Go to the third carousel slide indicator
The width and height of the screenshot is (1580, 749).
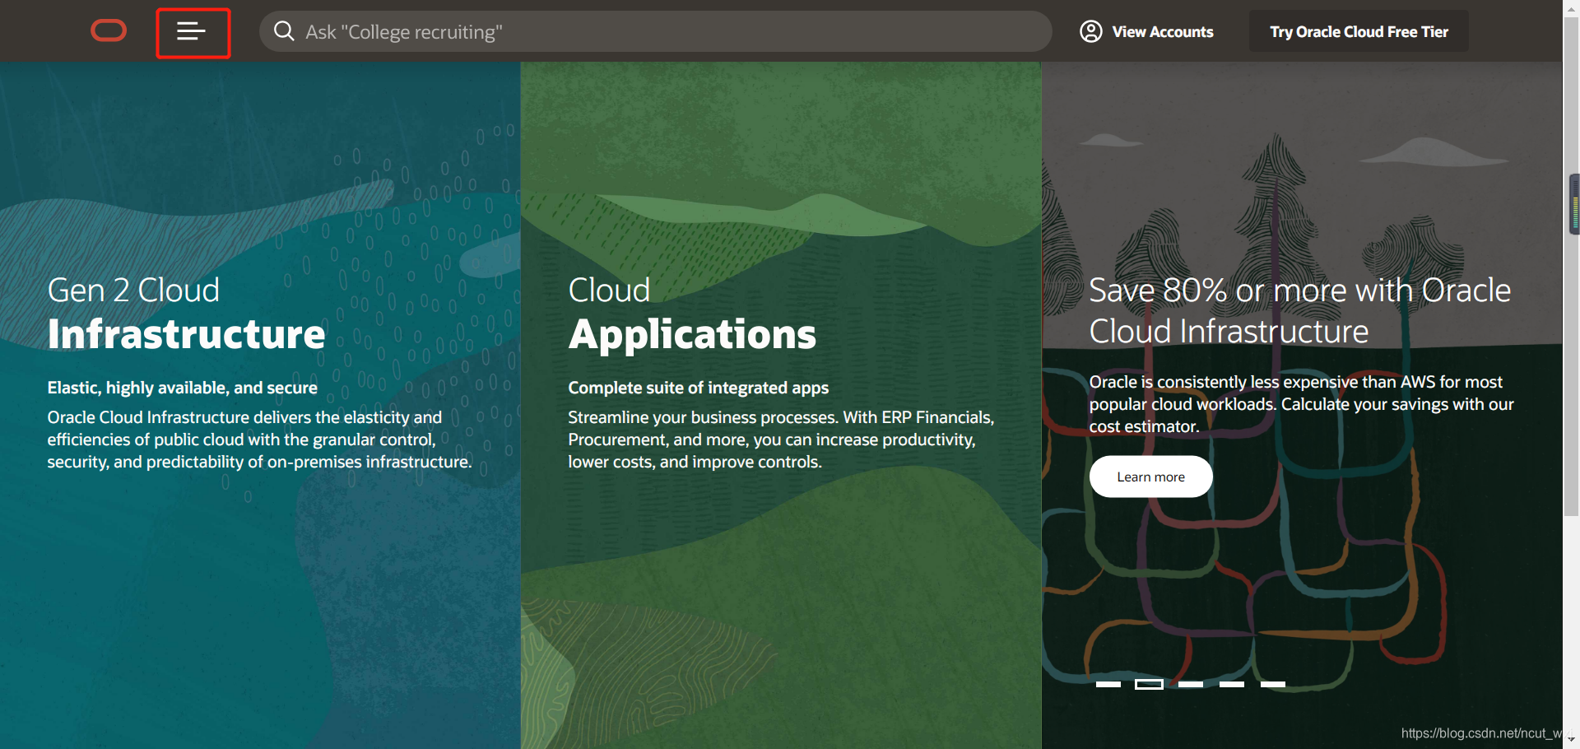(1191, 684)
